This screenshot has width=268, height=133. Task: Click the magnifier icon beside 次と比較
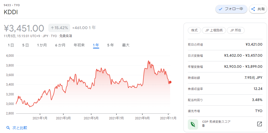(x=8, y=128)
